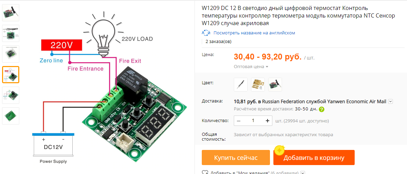
Task: Click the Добавить в корзину button
Action: (314, 157)
